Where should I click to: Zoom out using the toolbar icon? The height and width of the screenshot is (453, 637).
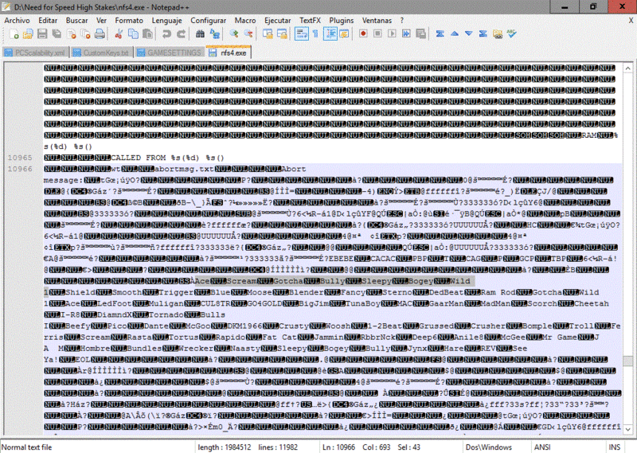point(248,34)
